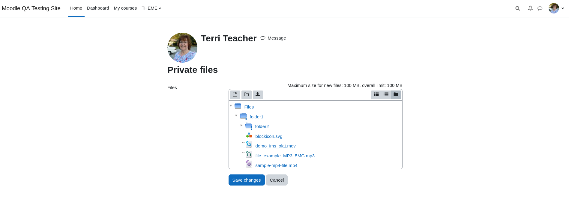Toggle the messaging drawer icon
Screen dimensions: 569x208
coord(540,8)
